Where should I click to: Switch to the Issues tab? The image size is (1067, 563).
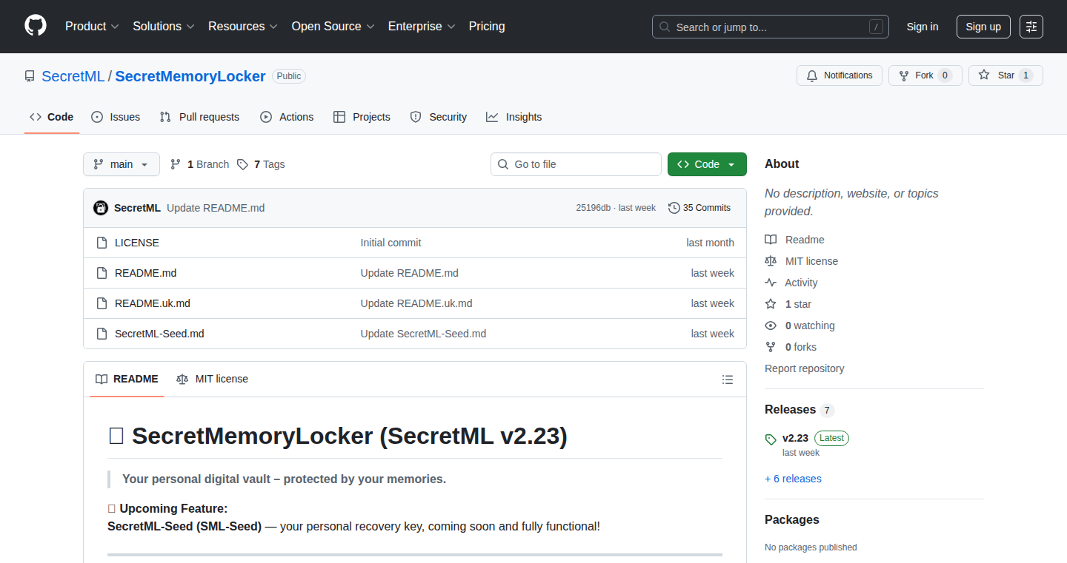coord(116,117)
